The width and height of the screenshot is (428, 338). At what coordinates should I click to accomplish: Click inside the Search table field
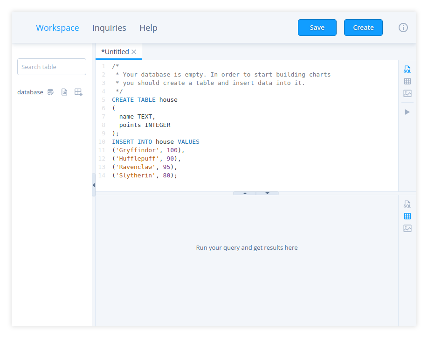(x=51, y=66)
